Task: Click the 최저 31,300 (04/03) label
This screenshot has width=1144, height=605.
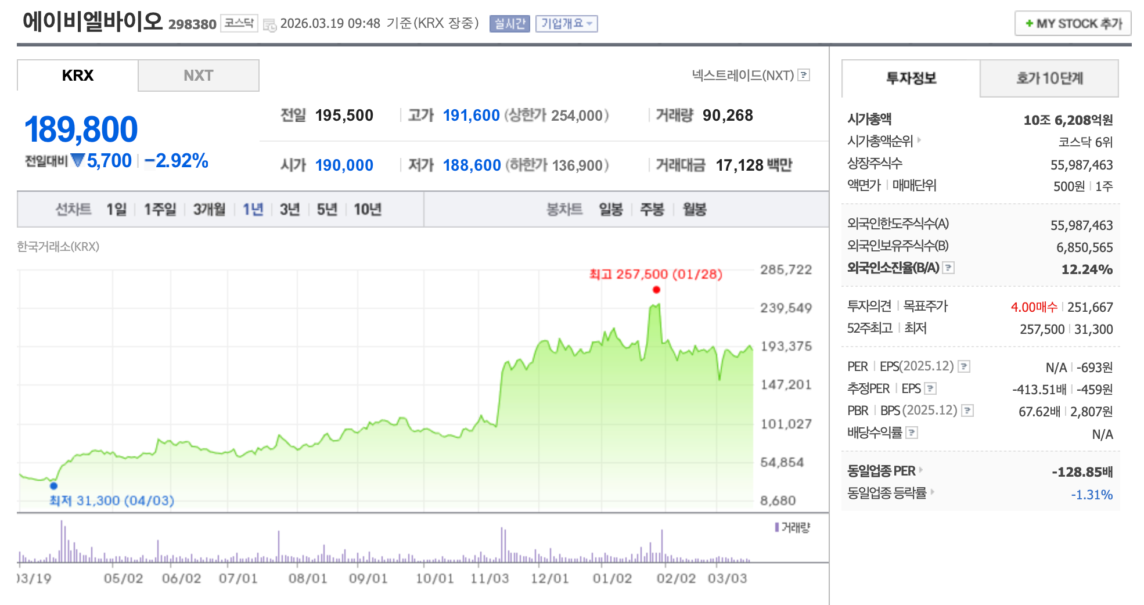Action: click(x=111, y=500)
